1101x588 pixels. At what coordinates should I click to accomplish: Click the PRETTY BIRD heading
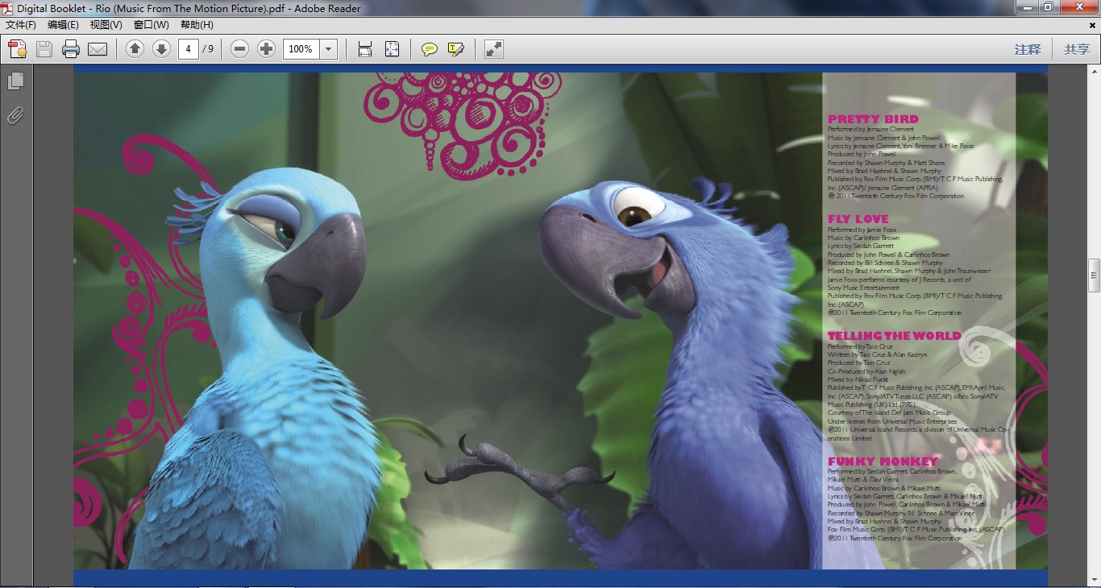(x=873, y=119)
